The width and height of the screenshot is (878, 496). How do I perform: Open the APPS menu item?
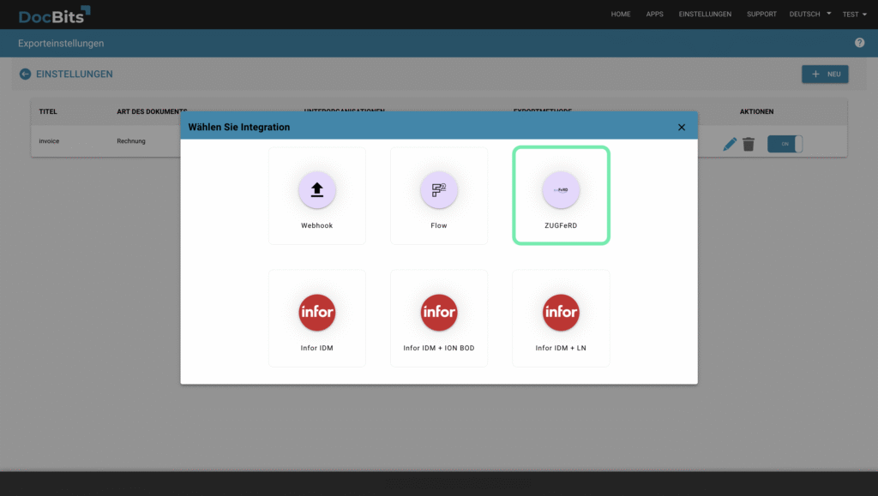(654, 14)
